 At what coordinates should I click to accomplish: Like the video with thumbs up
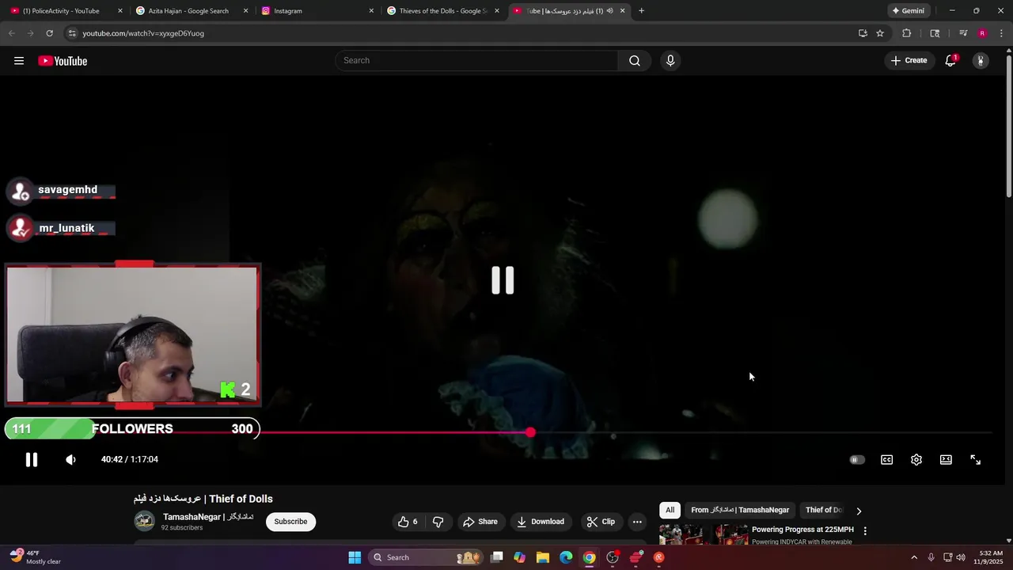[x=408, y=522]
